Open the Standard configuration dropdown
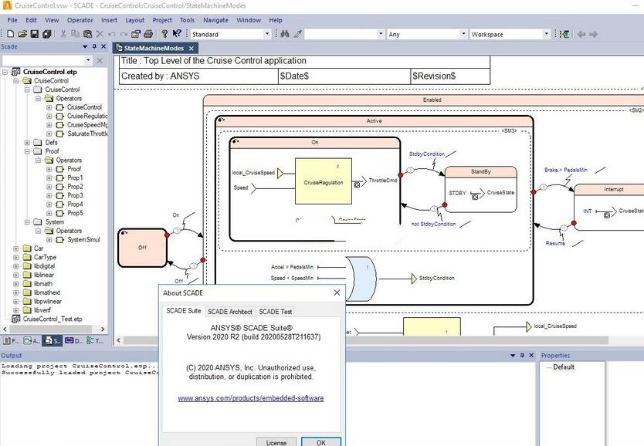 tap(267, 34)
